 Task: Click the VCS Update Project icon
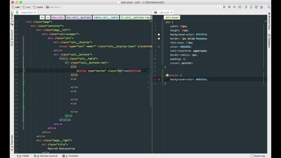pos(246,7)
